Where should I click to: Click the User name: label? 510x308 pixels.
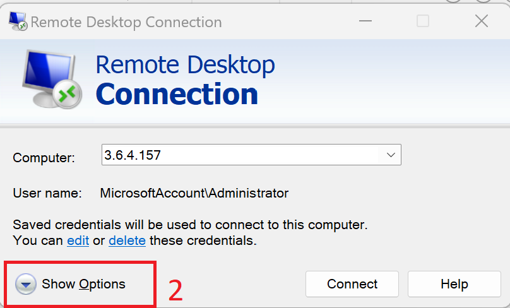47,193
